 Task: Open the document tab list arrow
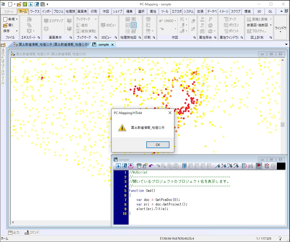[x=286, y=45]
